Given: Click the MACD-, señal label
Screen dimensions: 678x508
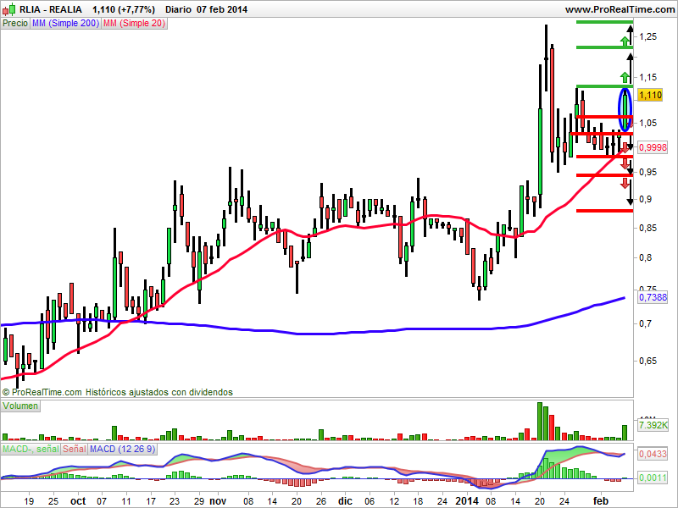Looking at the screenshot, I should tap(31, 449).
